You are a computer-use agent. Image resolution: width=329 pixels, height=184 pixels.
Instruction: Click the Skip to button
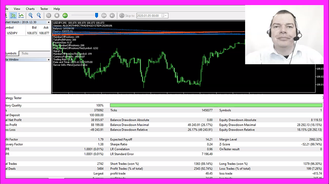point(127,16)
